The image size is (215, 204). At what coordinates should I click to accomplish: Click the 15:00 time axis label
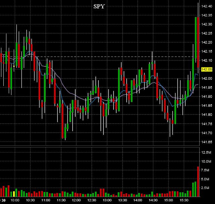[x=169, y=200]
